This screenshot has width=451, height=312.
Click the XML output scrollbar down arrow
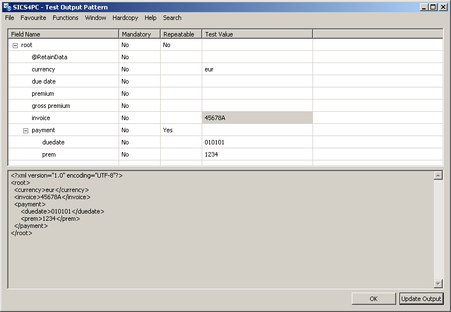[x=438, y=284]
